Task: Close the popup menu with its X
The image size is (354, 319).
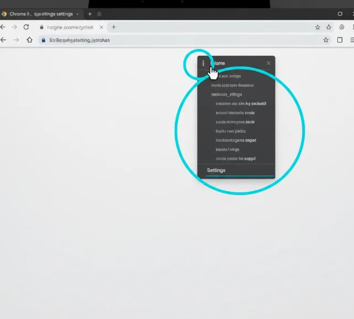Action: (268, 63)
